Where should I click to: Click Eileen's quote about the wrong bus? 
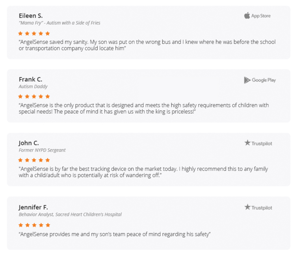pyautogui.click(x=147, y=45)
